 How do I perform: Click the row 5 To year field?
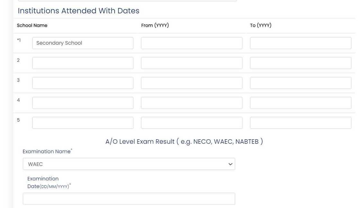(x=301, y=123)
